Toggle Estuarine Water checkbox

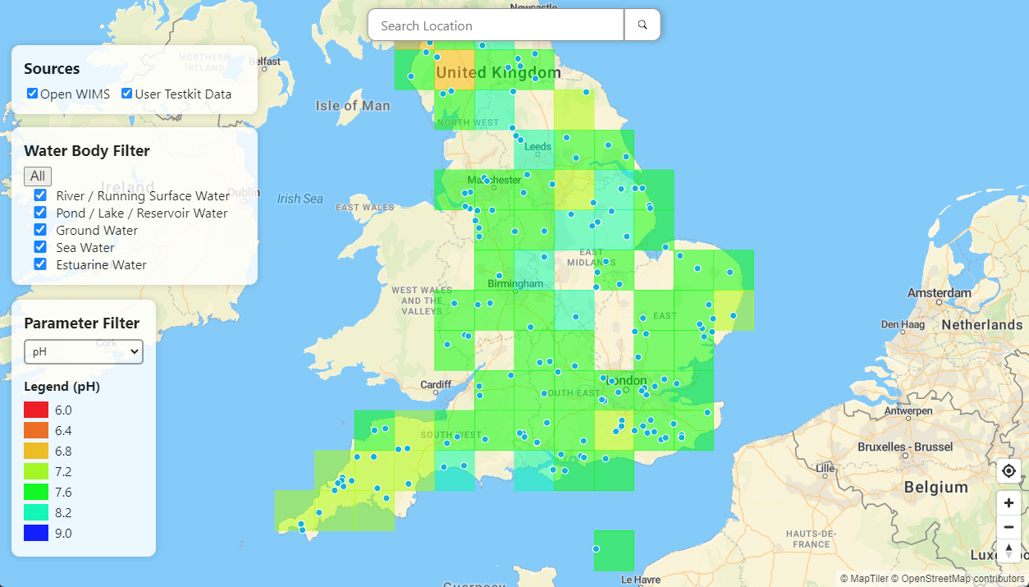(x=40, y=264)
